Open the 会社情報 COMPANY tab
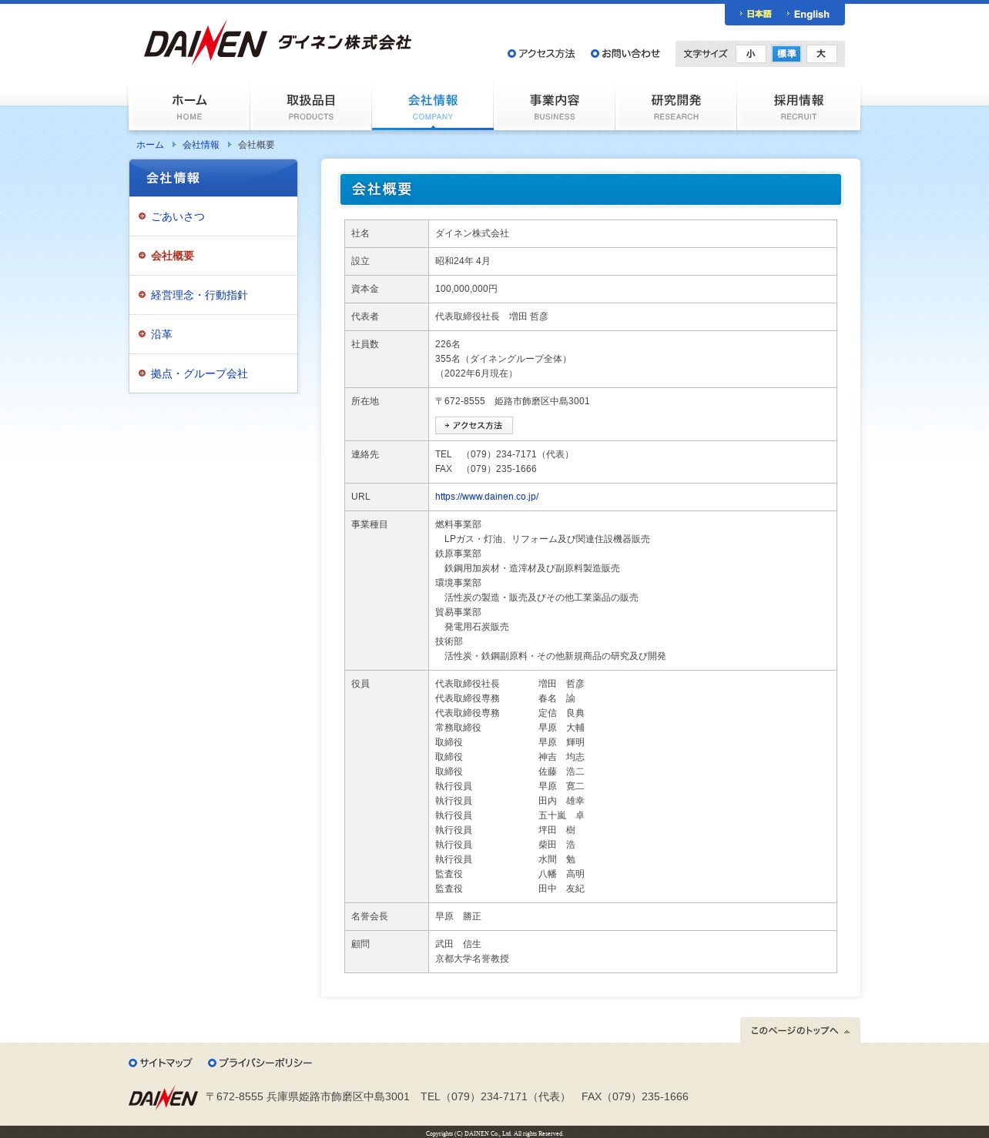This screenshot has height=1138, width=989. (433, 107)
